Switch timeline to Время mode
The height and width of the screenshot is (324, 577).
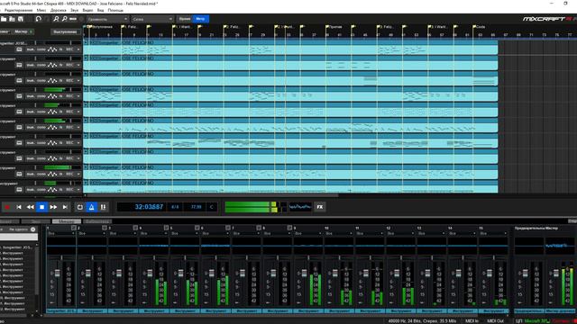click(x=185, y=19)
